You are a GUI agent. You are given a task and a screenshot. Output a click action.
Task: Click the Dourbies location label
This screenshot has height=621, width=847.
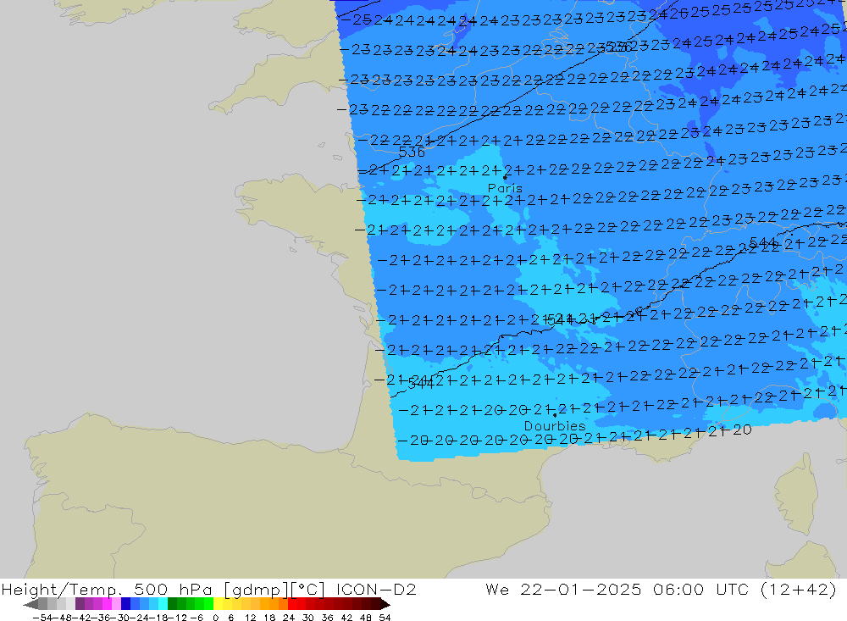[x=555, y=426]
